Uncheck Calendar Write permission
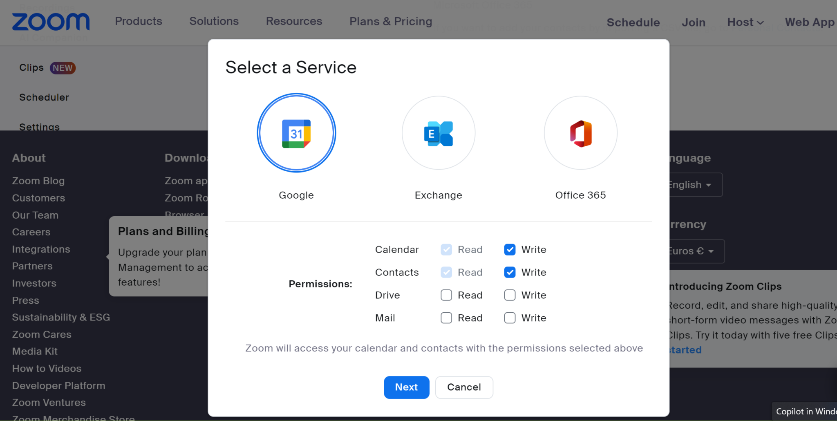 tap(510, 250)
